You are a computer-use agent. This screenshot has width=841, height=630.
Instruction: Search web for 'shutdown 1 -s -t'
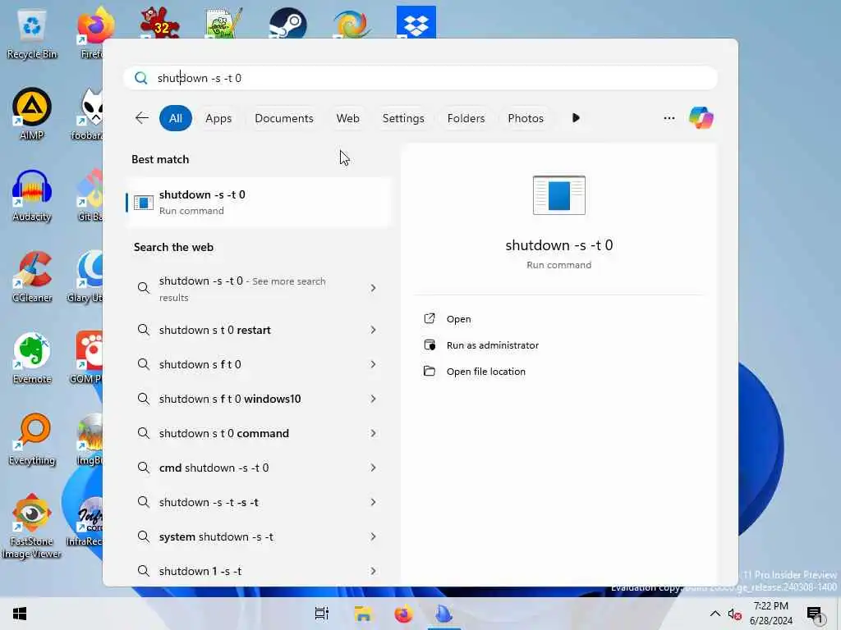[x=259, y=571]
